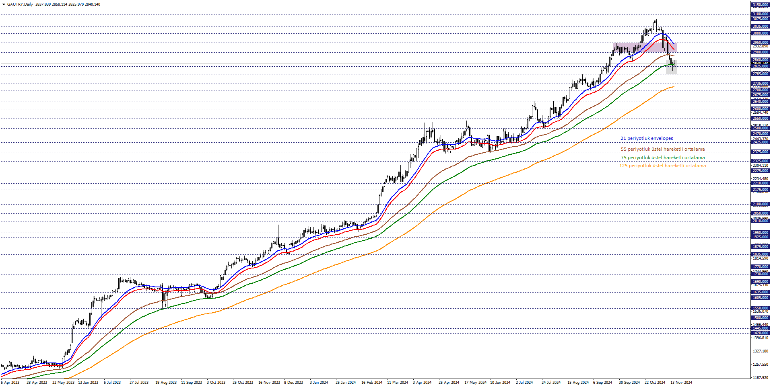The image size is (771, 387).
Task: Click the 3035.000 price level label
Action: [x=760, y=27]
